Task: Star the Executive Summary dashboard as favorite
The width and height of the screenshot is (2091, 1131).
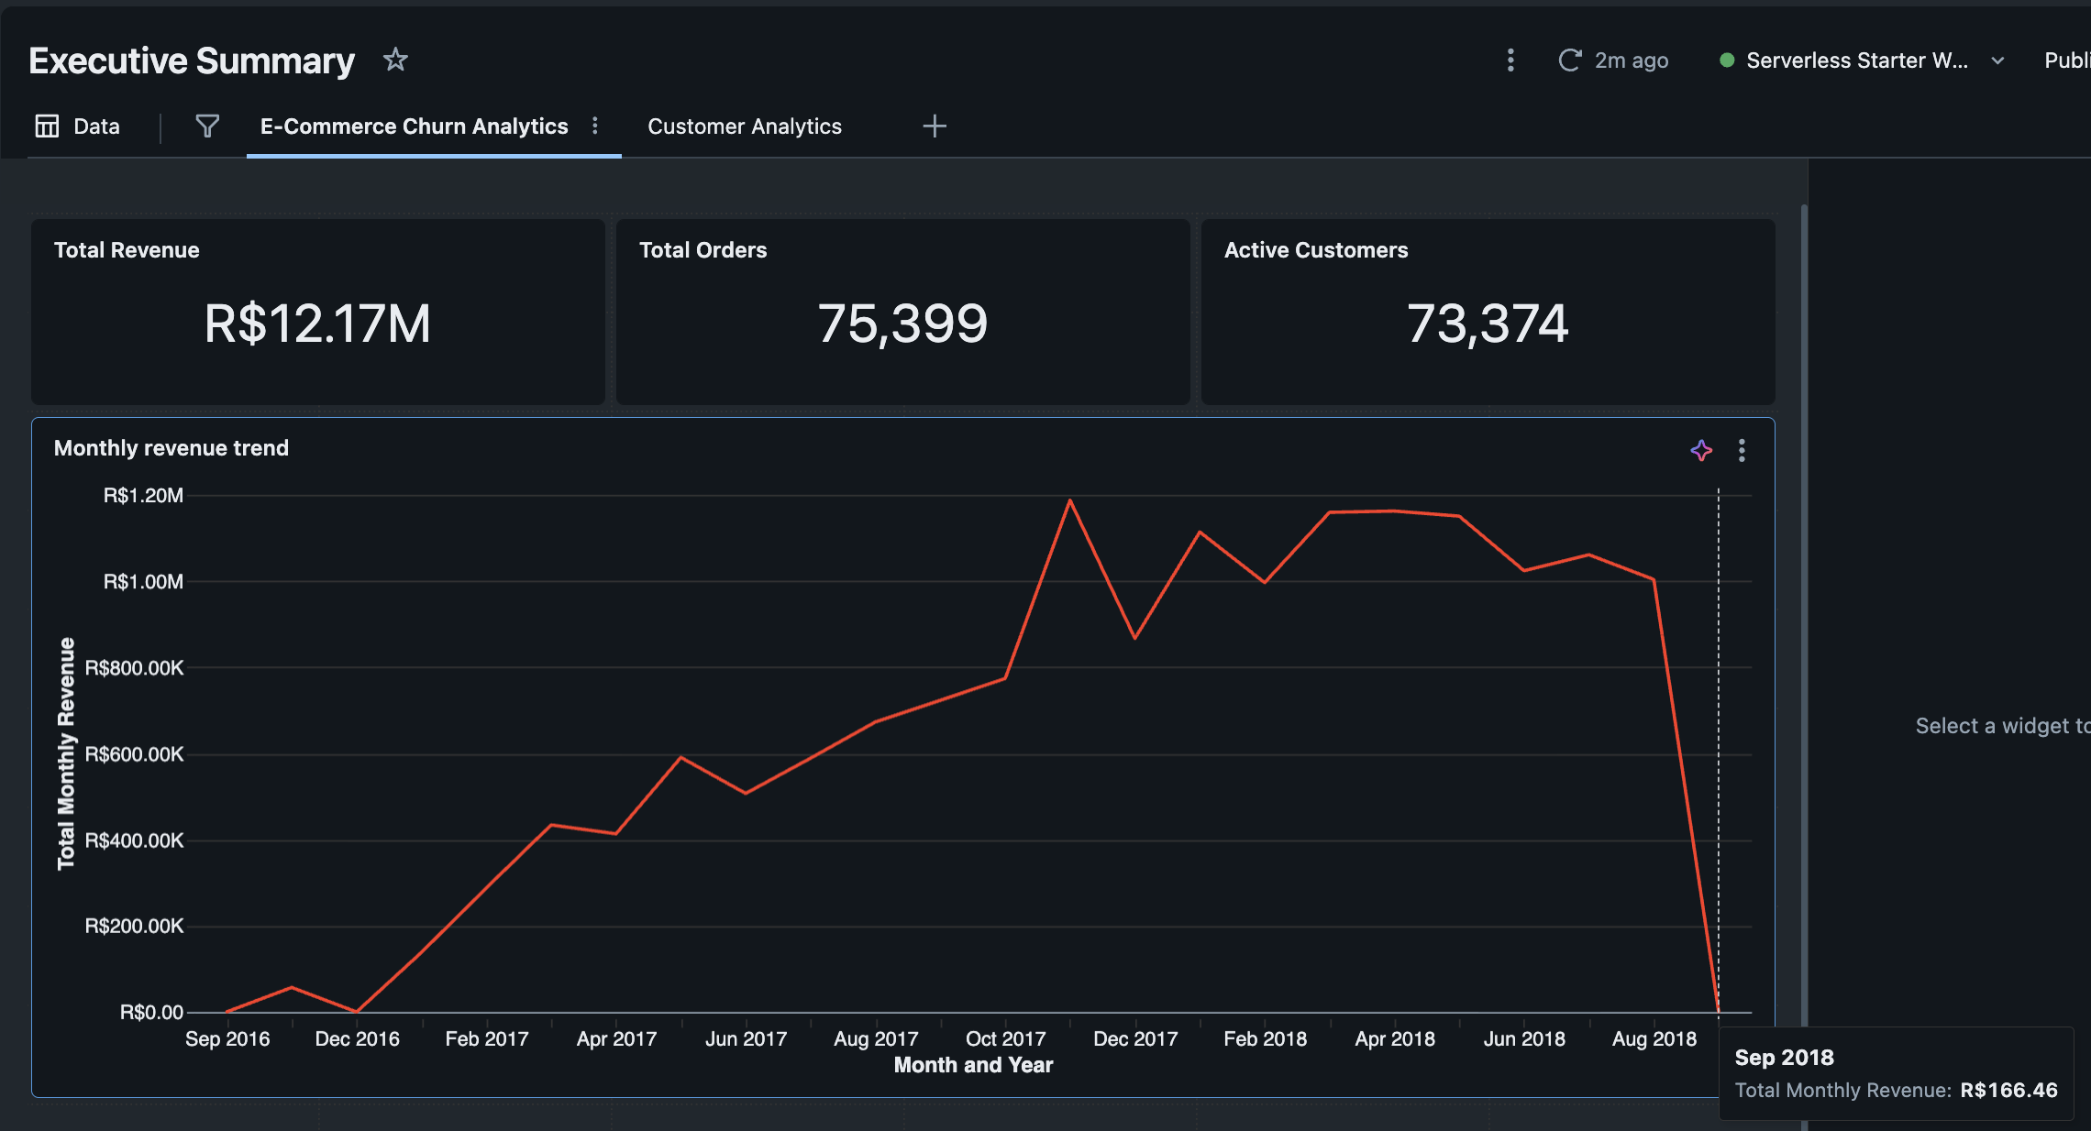Action: 395,60
